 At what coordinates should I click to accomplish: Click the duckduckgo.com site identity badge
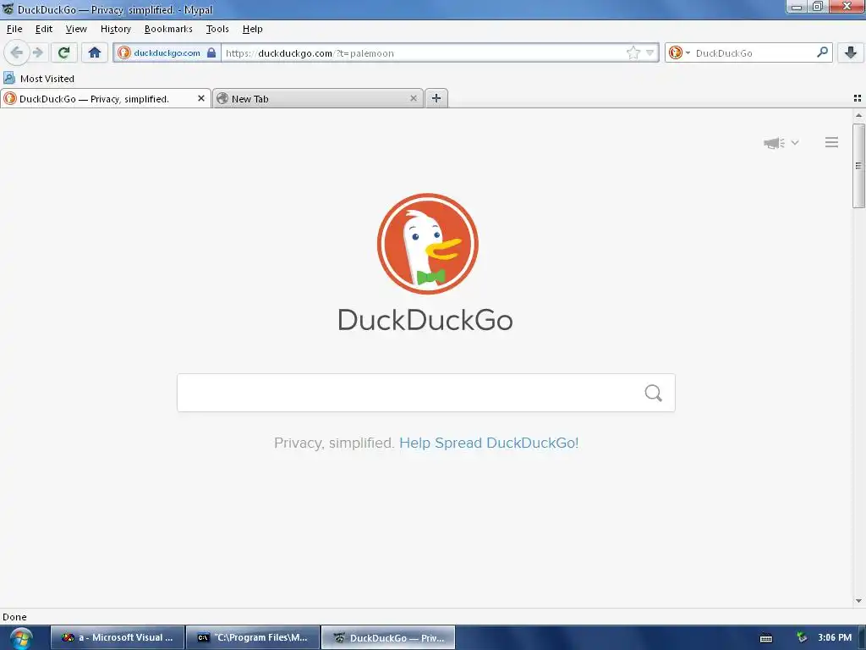pos(167,52)
